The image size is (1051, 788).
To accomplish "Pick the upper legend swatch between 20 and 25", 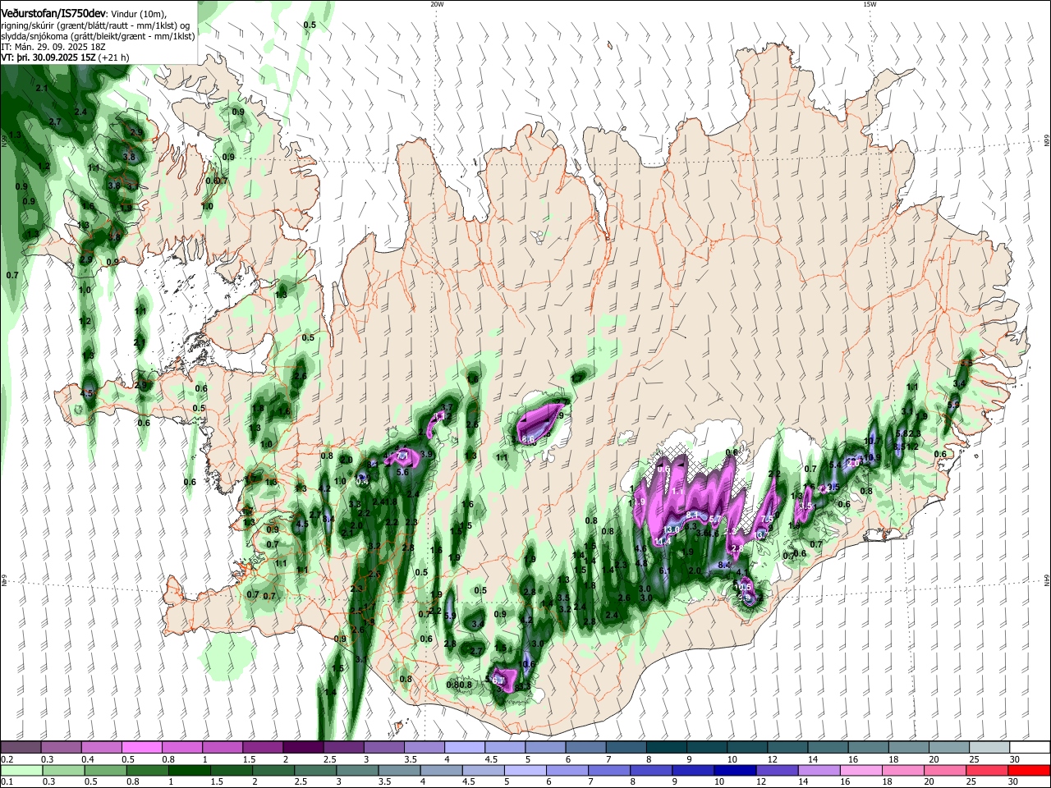I will coord(950,747).
